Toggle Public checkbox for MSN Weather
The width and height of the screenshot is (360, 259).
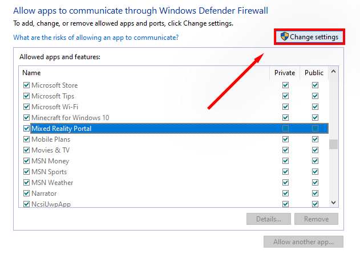(315, 183)
